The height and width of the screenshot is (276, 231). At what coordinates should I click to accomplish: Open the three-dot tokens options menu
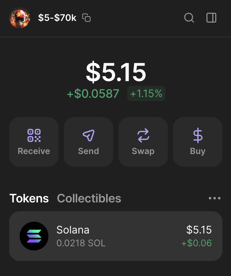(214, 198)
